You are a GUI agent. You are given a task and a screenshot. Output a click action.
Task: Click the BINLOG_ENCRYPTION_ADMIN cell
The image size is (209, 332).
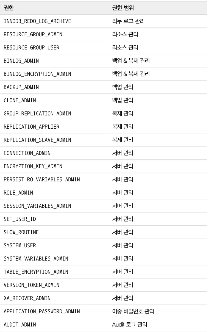[37, 74]
